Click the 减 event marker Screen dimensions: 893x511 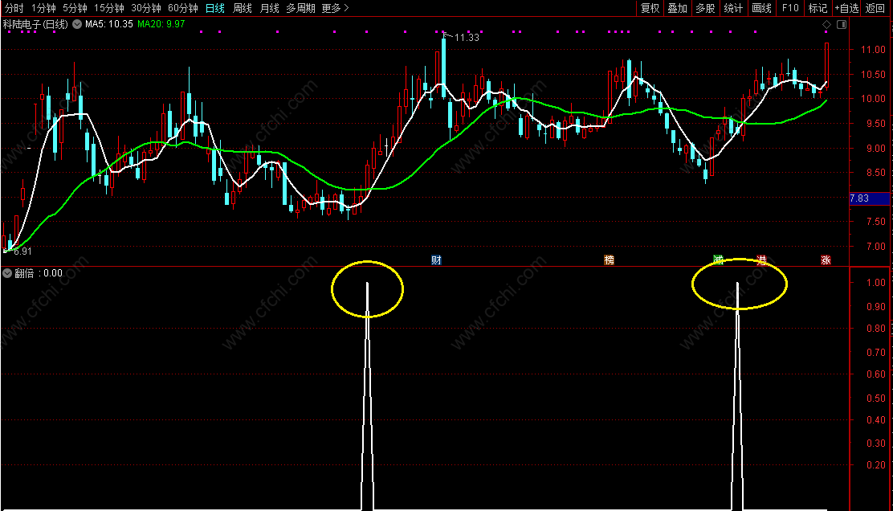click(718, 260)
